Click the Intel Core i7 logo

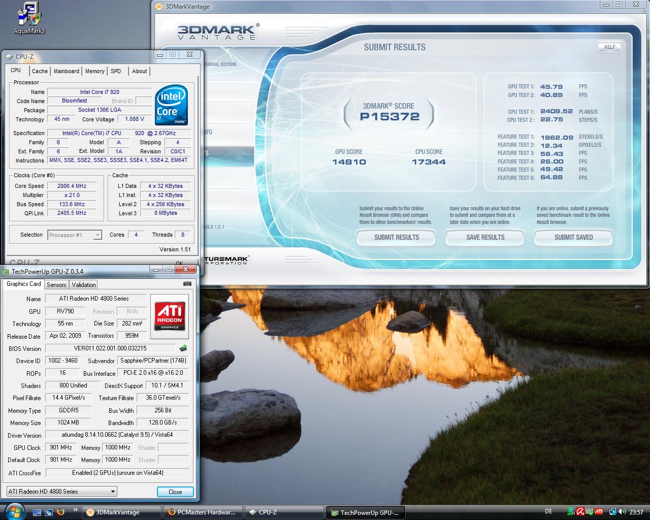click(171, 105)
